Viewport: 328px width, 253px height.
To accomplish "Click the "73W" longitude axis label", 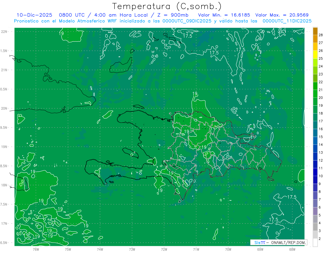I will tap(132, 249).
